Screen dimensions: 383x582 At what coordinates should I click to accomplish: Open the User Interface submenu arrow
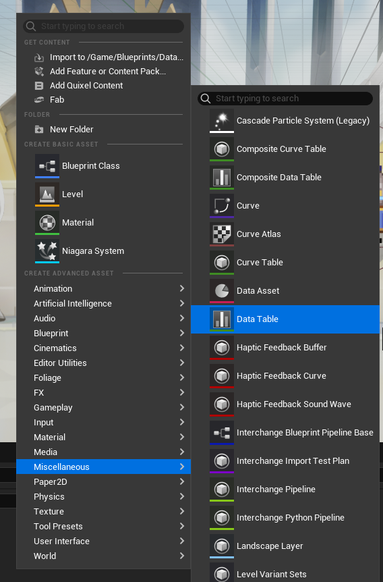coord(181,541)
